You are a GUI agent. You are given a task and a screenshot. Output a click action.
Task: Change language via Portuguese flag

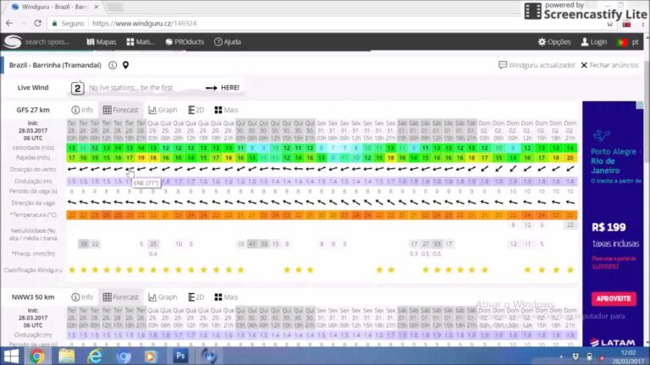coord(622,42)
